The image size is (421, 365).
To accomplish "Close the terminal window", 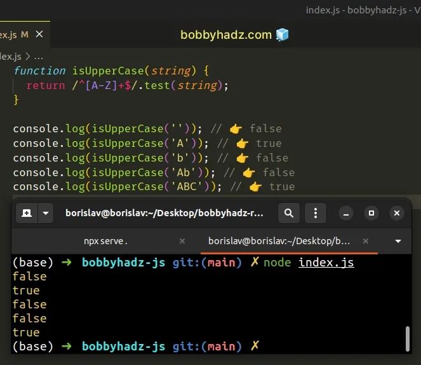I will pos(397,213).
